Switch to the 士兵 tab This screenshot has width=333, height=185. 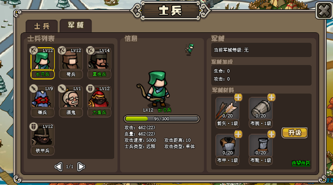coord(42,26)
